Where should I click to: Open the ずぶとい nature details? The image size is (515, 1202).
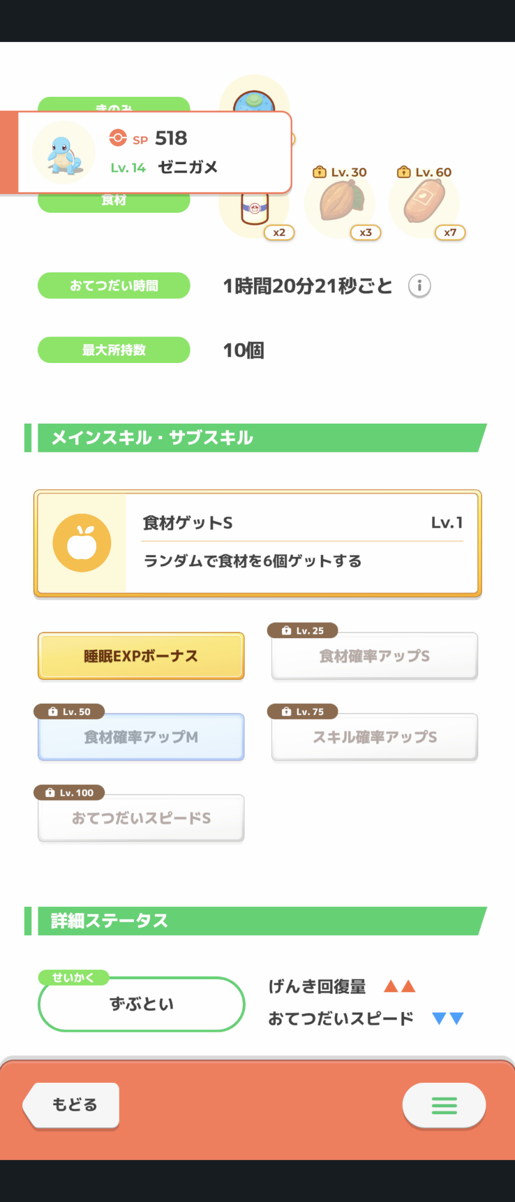pos(141,1004)
